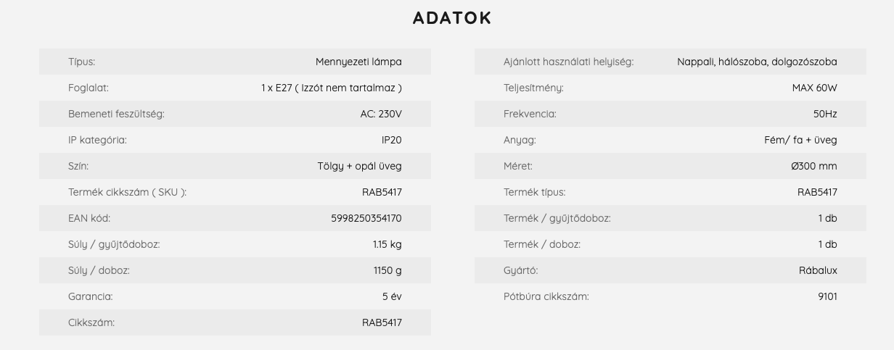The height and width of the screenshot is (350, 894).
Task: Click the Rábalux manufacturer value
Action: [818, 270]
